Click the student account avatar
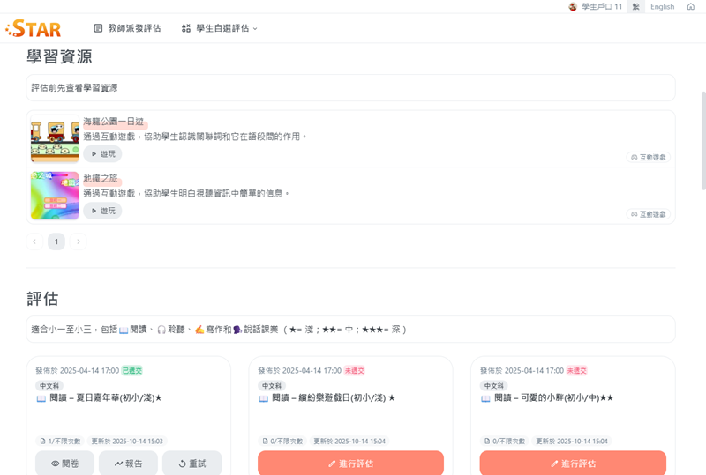The height and width of the screenshot is (475, 706). click(x=573, y=7)
